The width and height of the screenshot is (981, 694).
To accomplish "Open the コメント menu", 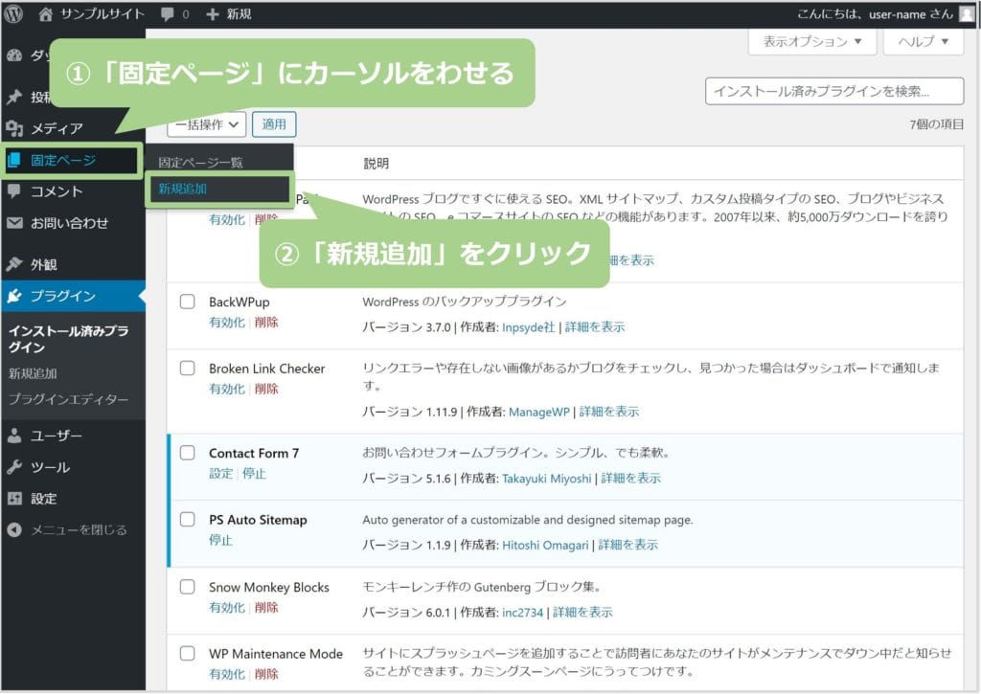I will 57,191.
